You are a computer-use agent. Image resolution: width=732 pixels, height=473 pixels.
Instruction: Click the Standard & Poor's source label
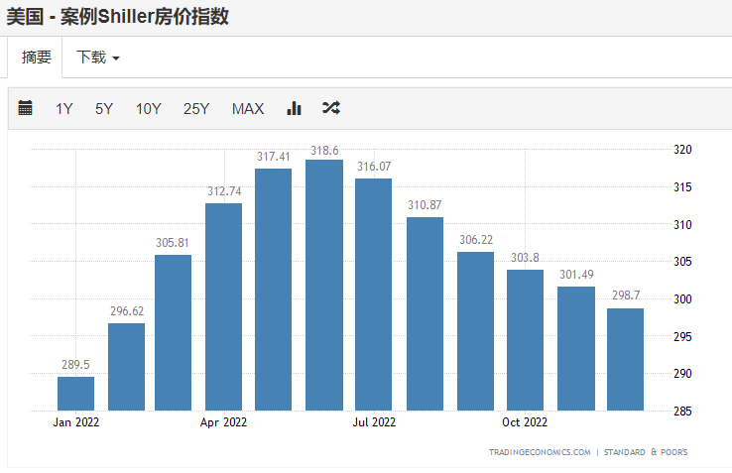tap(646, 452)
